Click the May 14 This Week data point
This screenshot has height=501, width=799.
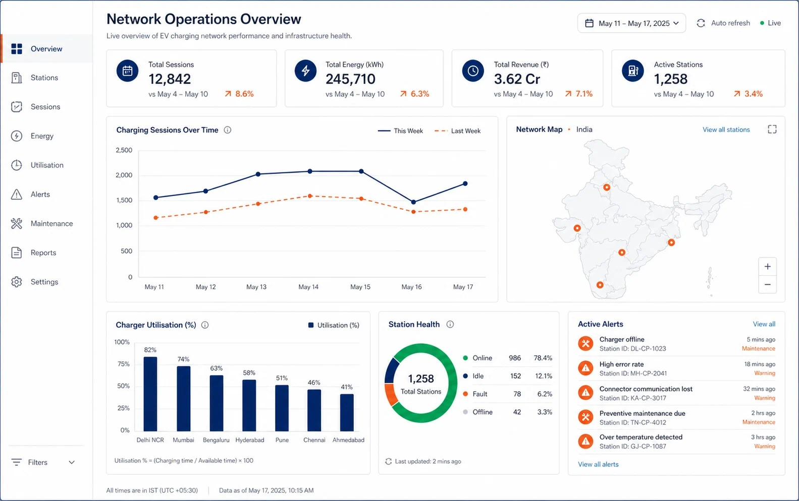pos(310,171)
